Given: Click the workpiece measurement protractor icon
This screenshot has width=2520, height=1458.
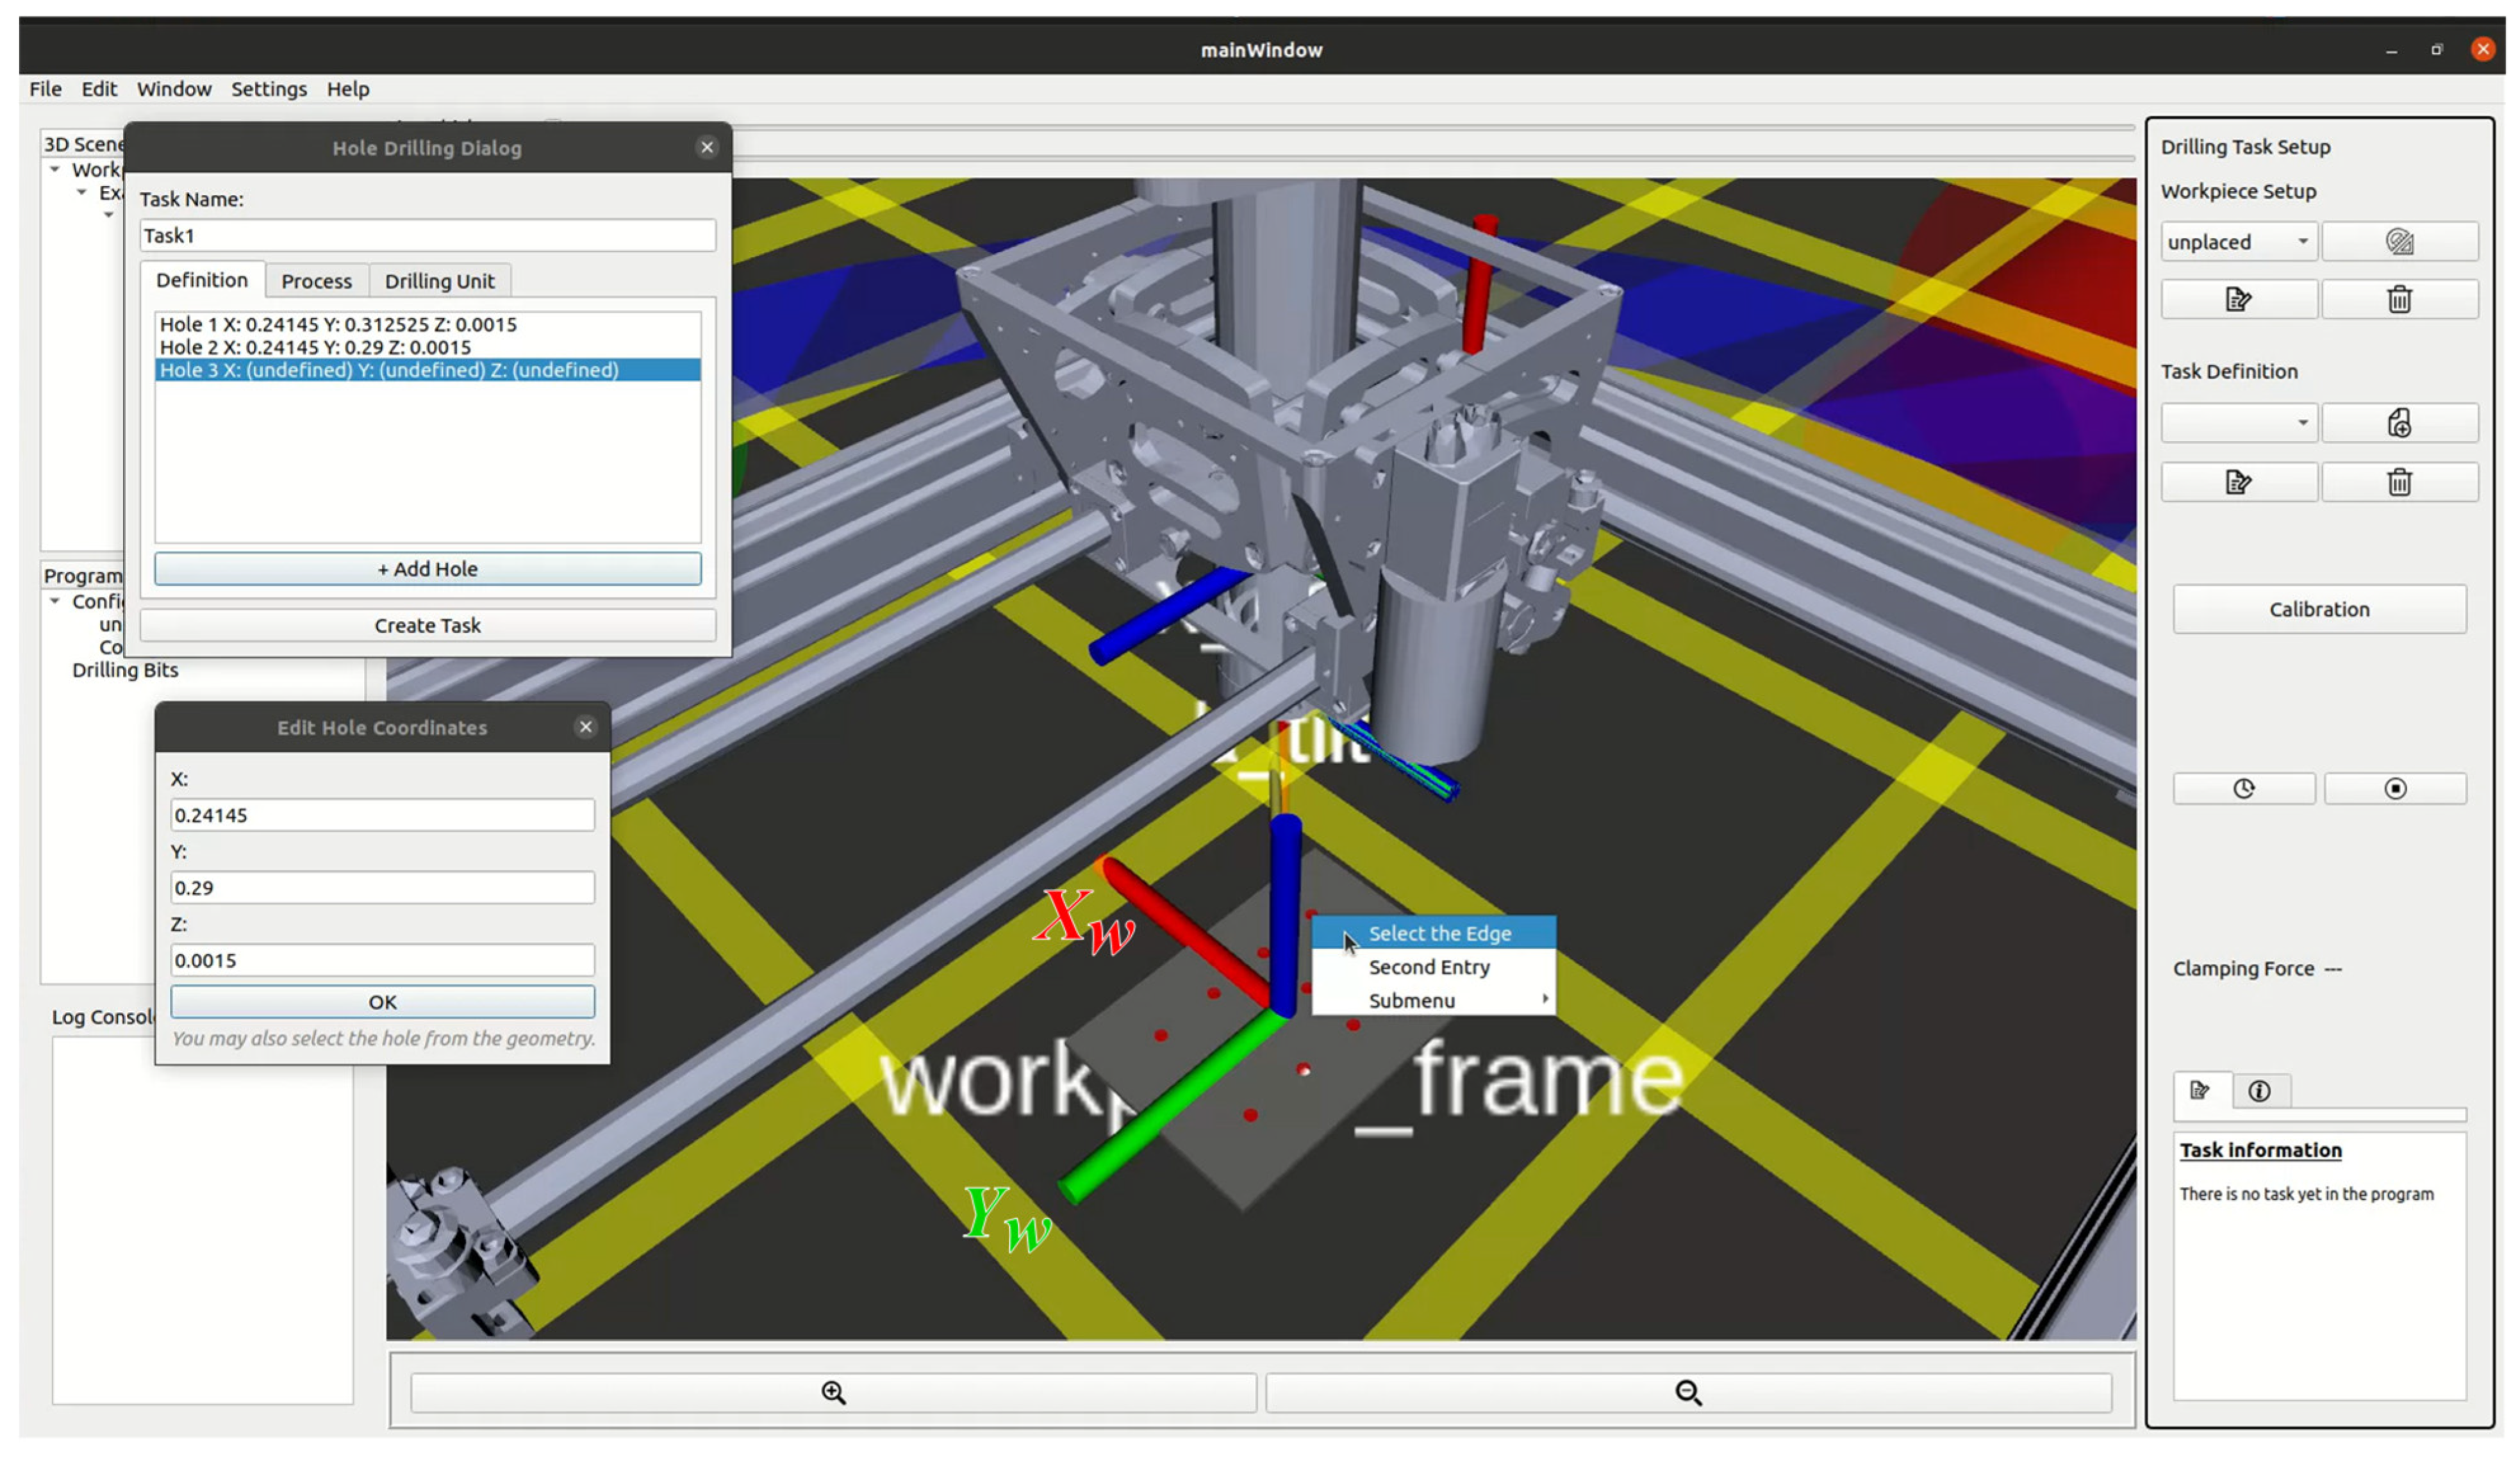Looking at the screenshot, I should click(2399, 242).
